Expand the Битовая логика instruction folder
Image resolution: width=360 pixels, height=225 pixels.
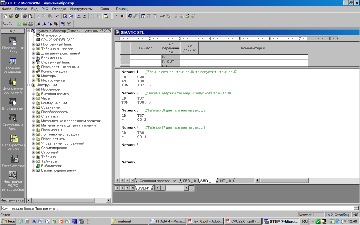pos(33,94)
